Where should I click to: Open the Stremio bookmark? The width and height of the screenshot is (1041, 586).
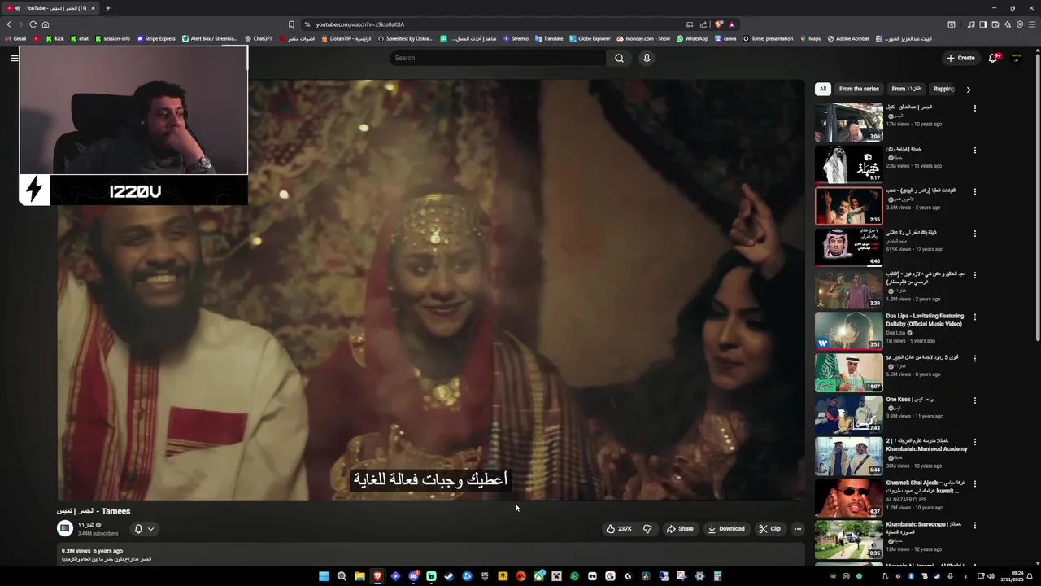pos(516,38)
